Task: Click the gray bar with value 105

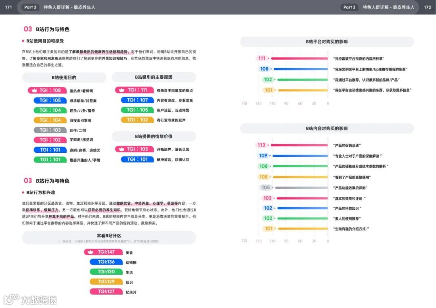Action: click(302, 187)
